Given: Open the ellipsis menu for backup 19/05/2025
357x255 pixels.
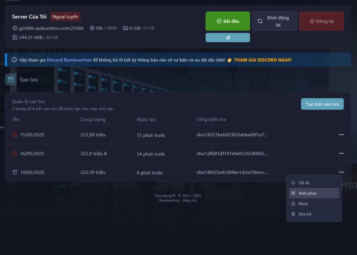Looking at the screenshot, I should (342, 172).
